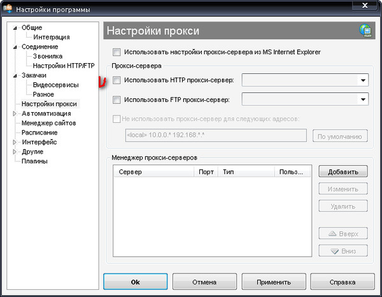Close the settings window with X
This screenshot has width=382, height=297.
click(365, 5)
